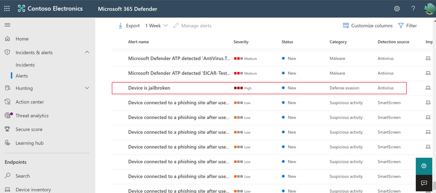Image resolution: width=436 pixels, height=193 pixels.
Task: Open the feedback chat button
Action: coord(423,183)
